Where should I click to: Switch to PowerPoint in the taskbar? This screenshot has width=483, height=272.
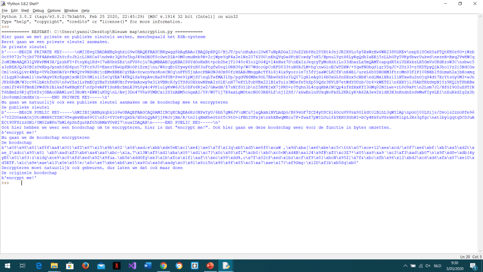coord(210,265)
